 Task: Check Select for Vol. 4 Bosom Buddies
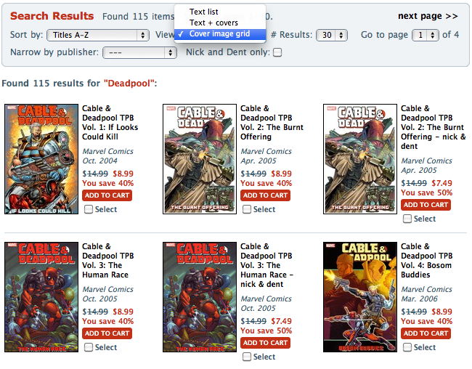point(407,347)
